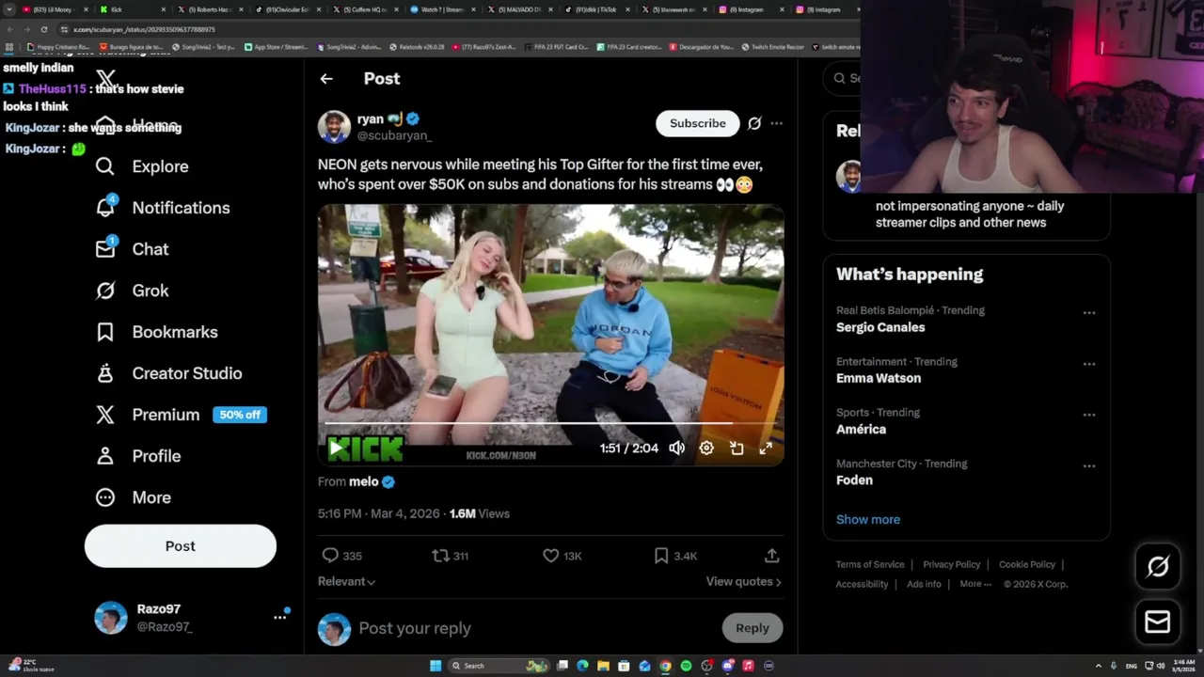The height and width of the screenshot is (677, 1204).
Task: Open the América trend
Action: pos(861,429)
